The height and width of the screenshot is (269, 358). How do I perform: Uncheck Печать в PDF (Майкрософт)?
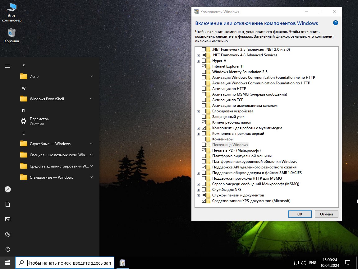[204, 150]
